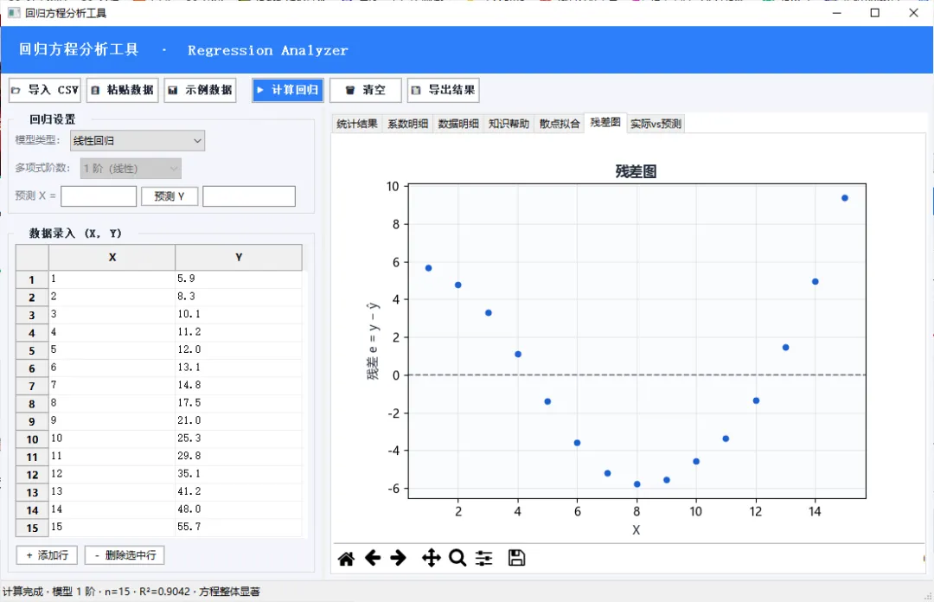Click 清空 to clear data
Screen dimensions: 934x602
[x=366, y=90]
